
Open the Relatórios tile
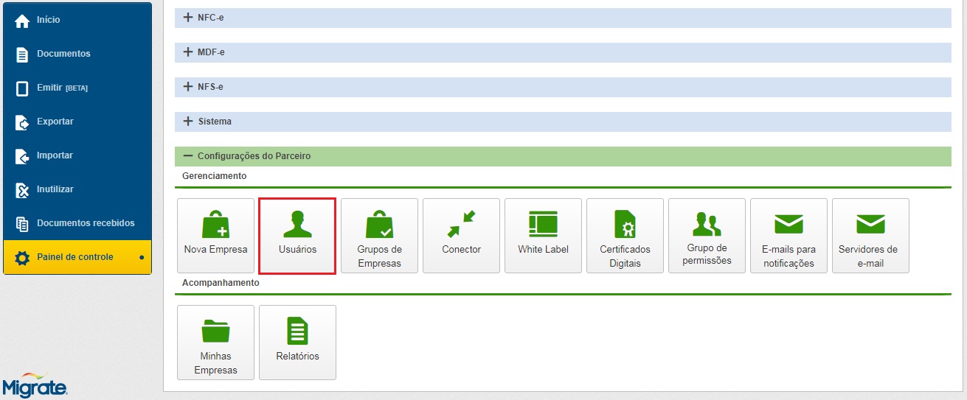pos(297,343)
